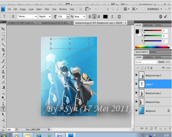Select the Rectangular Marquee tool
172x137 pixels.
point(3,34)
